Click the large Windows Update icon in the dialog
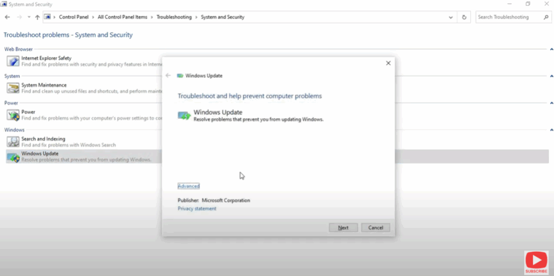 [x=184, y=116]
